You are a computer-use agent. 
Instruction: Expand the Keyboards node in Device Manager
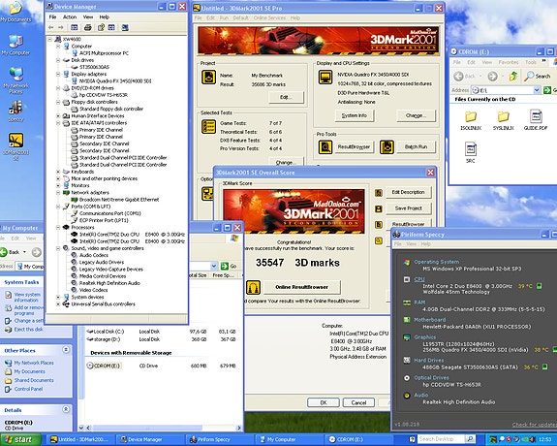click(58, 172)
